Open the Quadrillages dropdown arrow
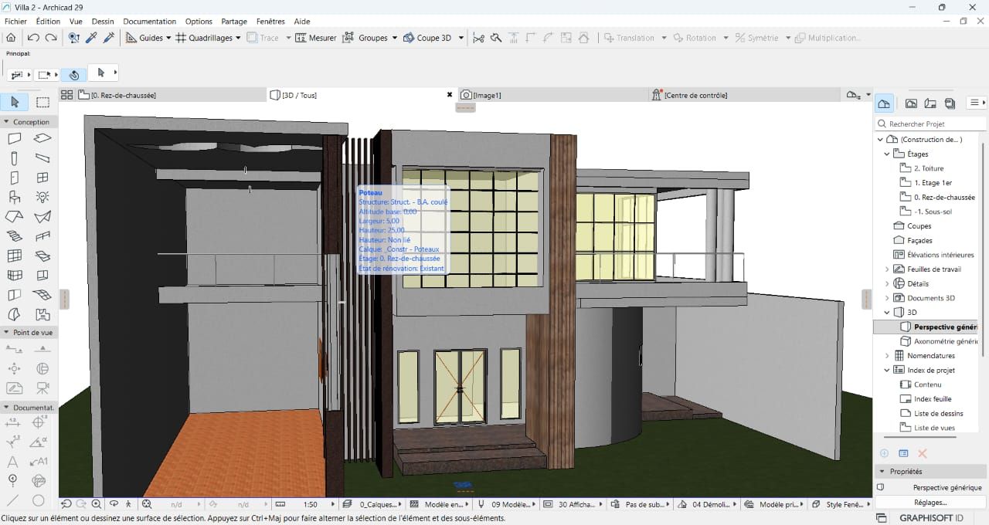 [238, 38]
